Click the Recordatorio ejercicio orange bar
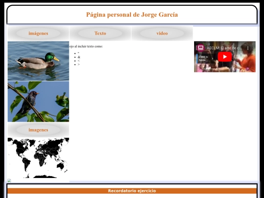264x198 pixels. point(132,191)
